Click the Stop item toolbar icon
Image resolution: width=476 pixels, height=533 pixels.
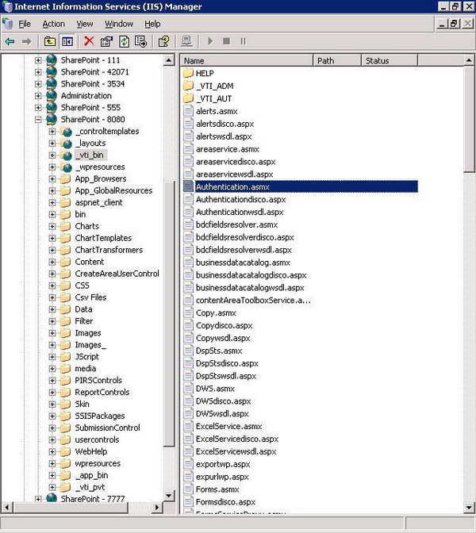point(226,41)
